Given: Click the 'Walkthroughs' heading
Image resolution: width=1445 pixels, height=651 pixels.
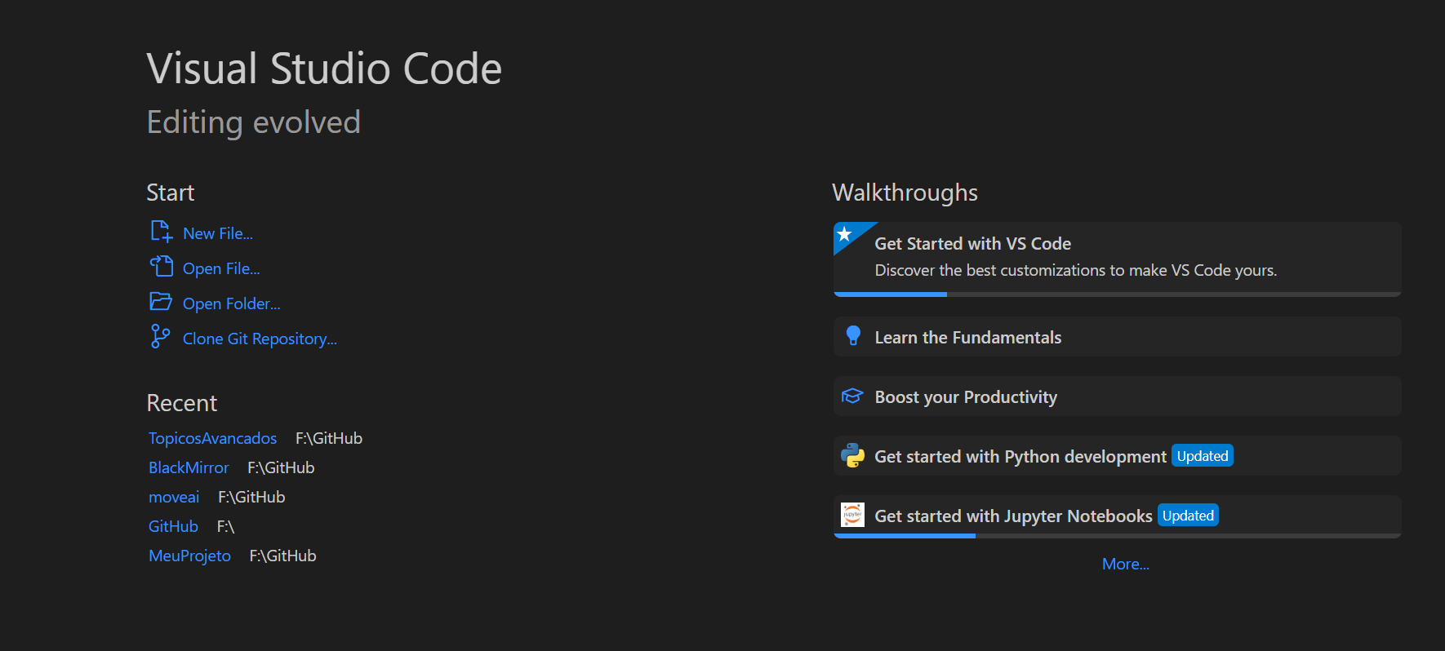Looking at the screenshot, I should tap(905, 193).
